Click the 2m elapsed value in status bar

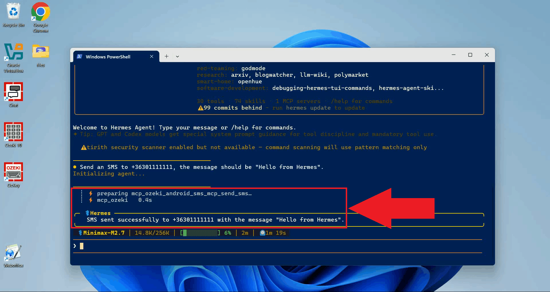(x=245, y=233)
